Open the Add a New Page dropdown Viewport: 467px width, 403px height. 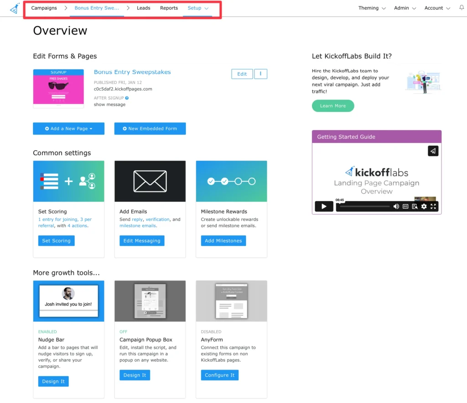68,128
